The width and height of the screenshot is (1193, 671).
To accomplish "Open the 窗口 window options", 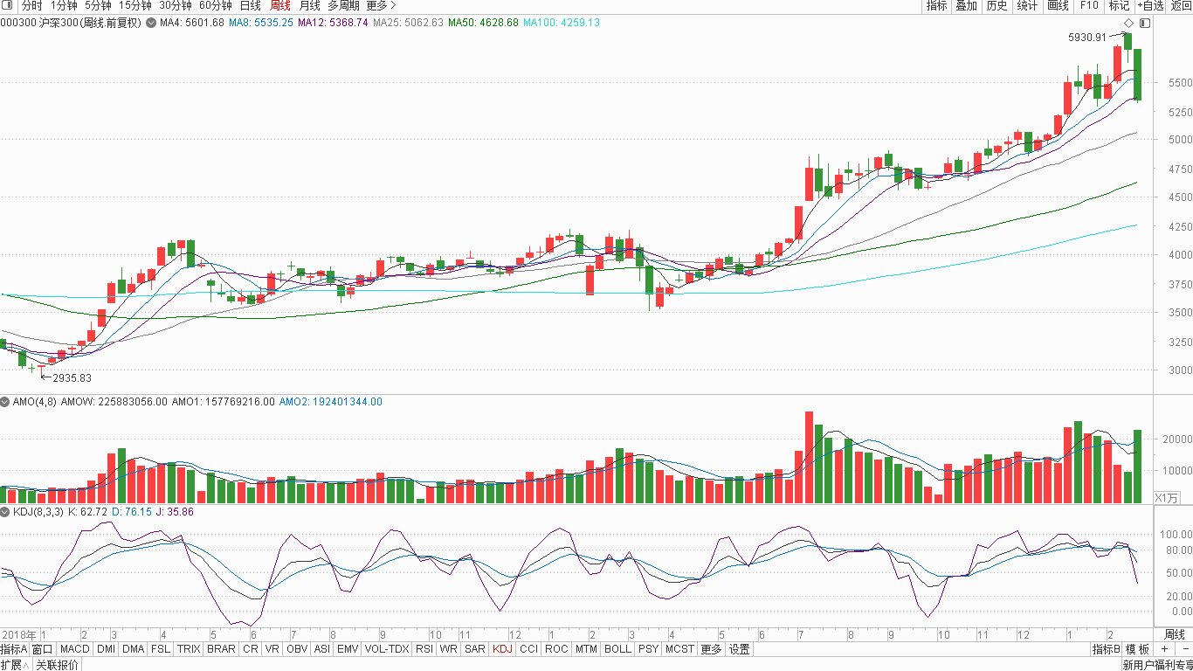I will (43, 649).
